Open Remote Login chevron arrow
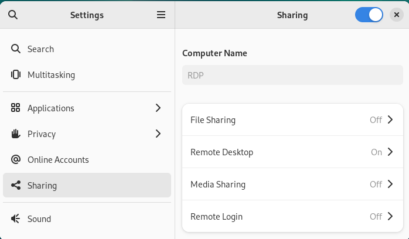This screenshot has width=409, height=239. point(390,216)
